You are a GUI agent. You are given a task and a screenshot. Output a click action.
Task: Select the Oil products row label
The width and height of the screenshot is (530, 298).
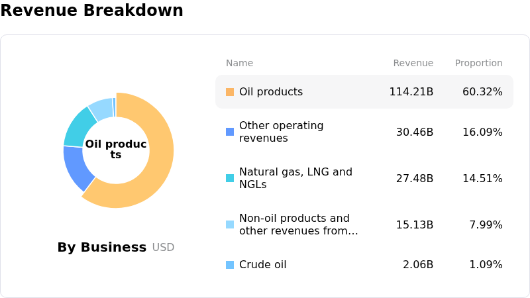click(270, 92)
